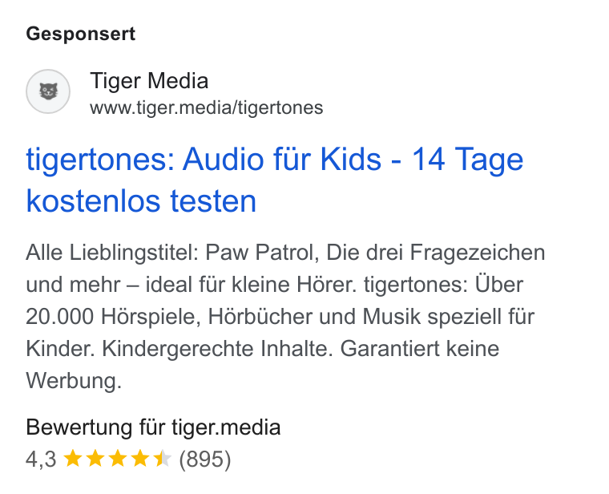
Task: Click the 'kostenlos testen' headline line
Action: tap(141, 201)
